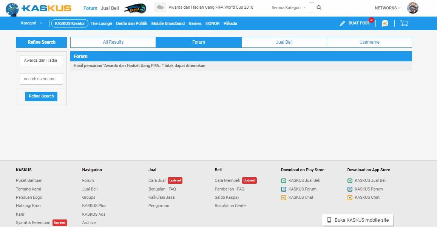
Task: Open Resolution Center link
Action: click(231, 206)
